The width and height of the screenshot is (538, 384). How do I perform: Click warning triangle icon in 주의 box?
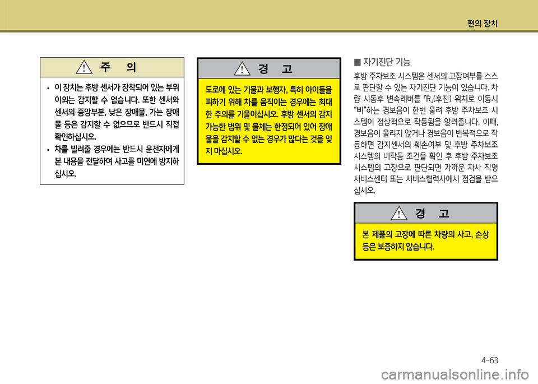tap(84, 67)
